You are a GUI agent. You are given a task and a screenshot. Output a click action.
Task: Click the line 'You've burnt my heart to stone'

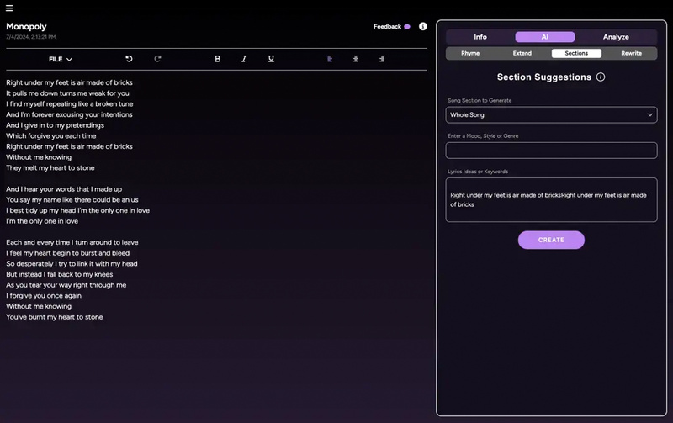[x=55, y=317]
